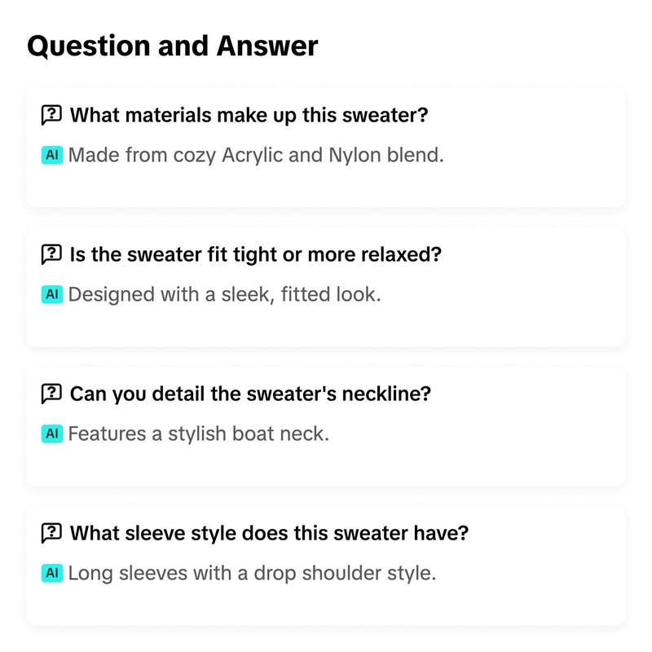Select the answer 'Made from cozy Acrylic and Nylon blend.'
Image resolution: width=652 pixels, height=652 pixels.
click(x=256, y=155)
